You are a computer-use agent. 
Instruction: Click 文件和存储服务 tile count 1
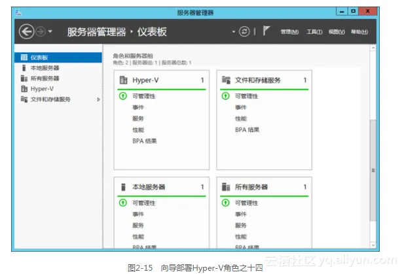tap(305, 80)
